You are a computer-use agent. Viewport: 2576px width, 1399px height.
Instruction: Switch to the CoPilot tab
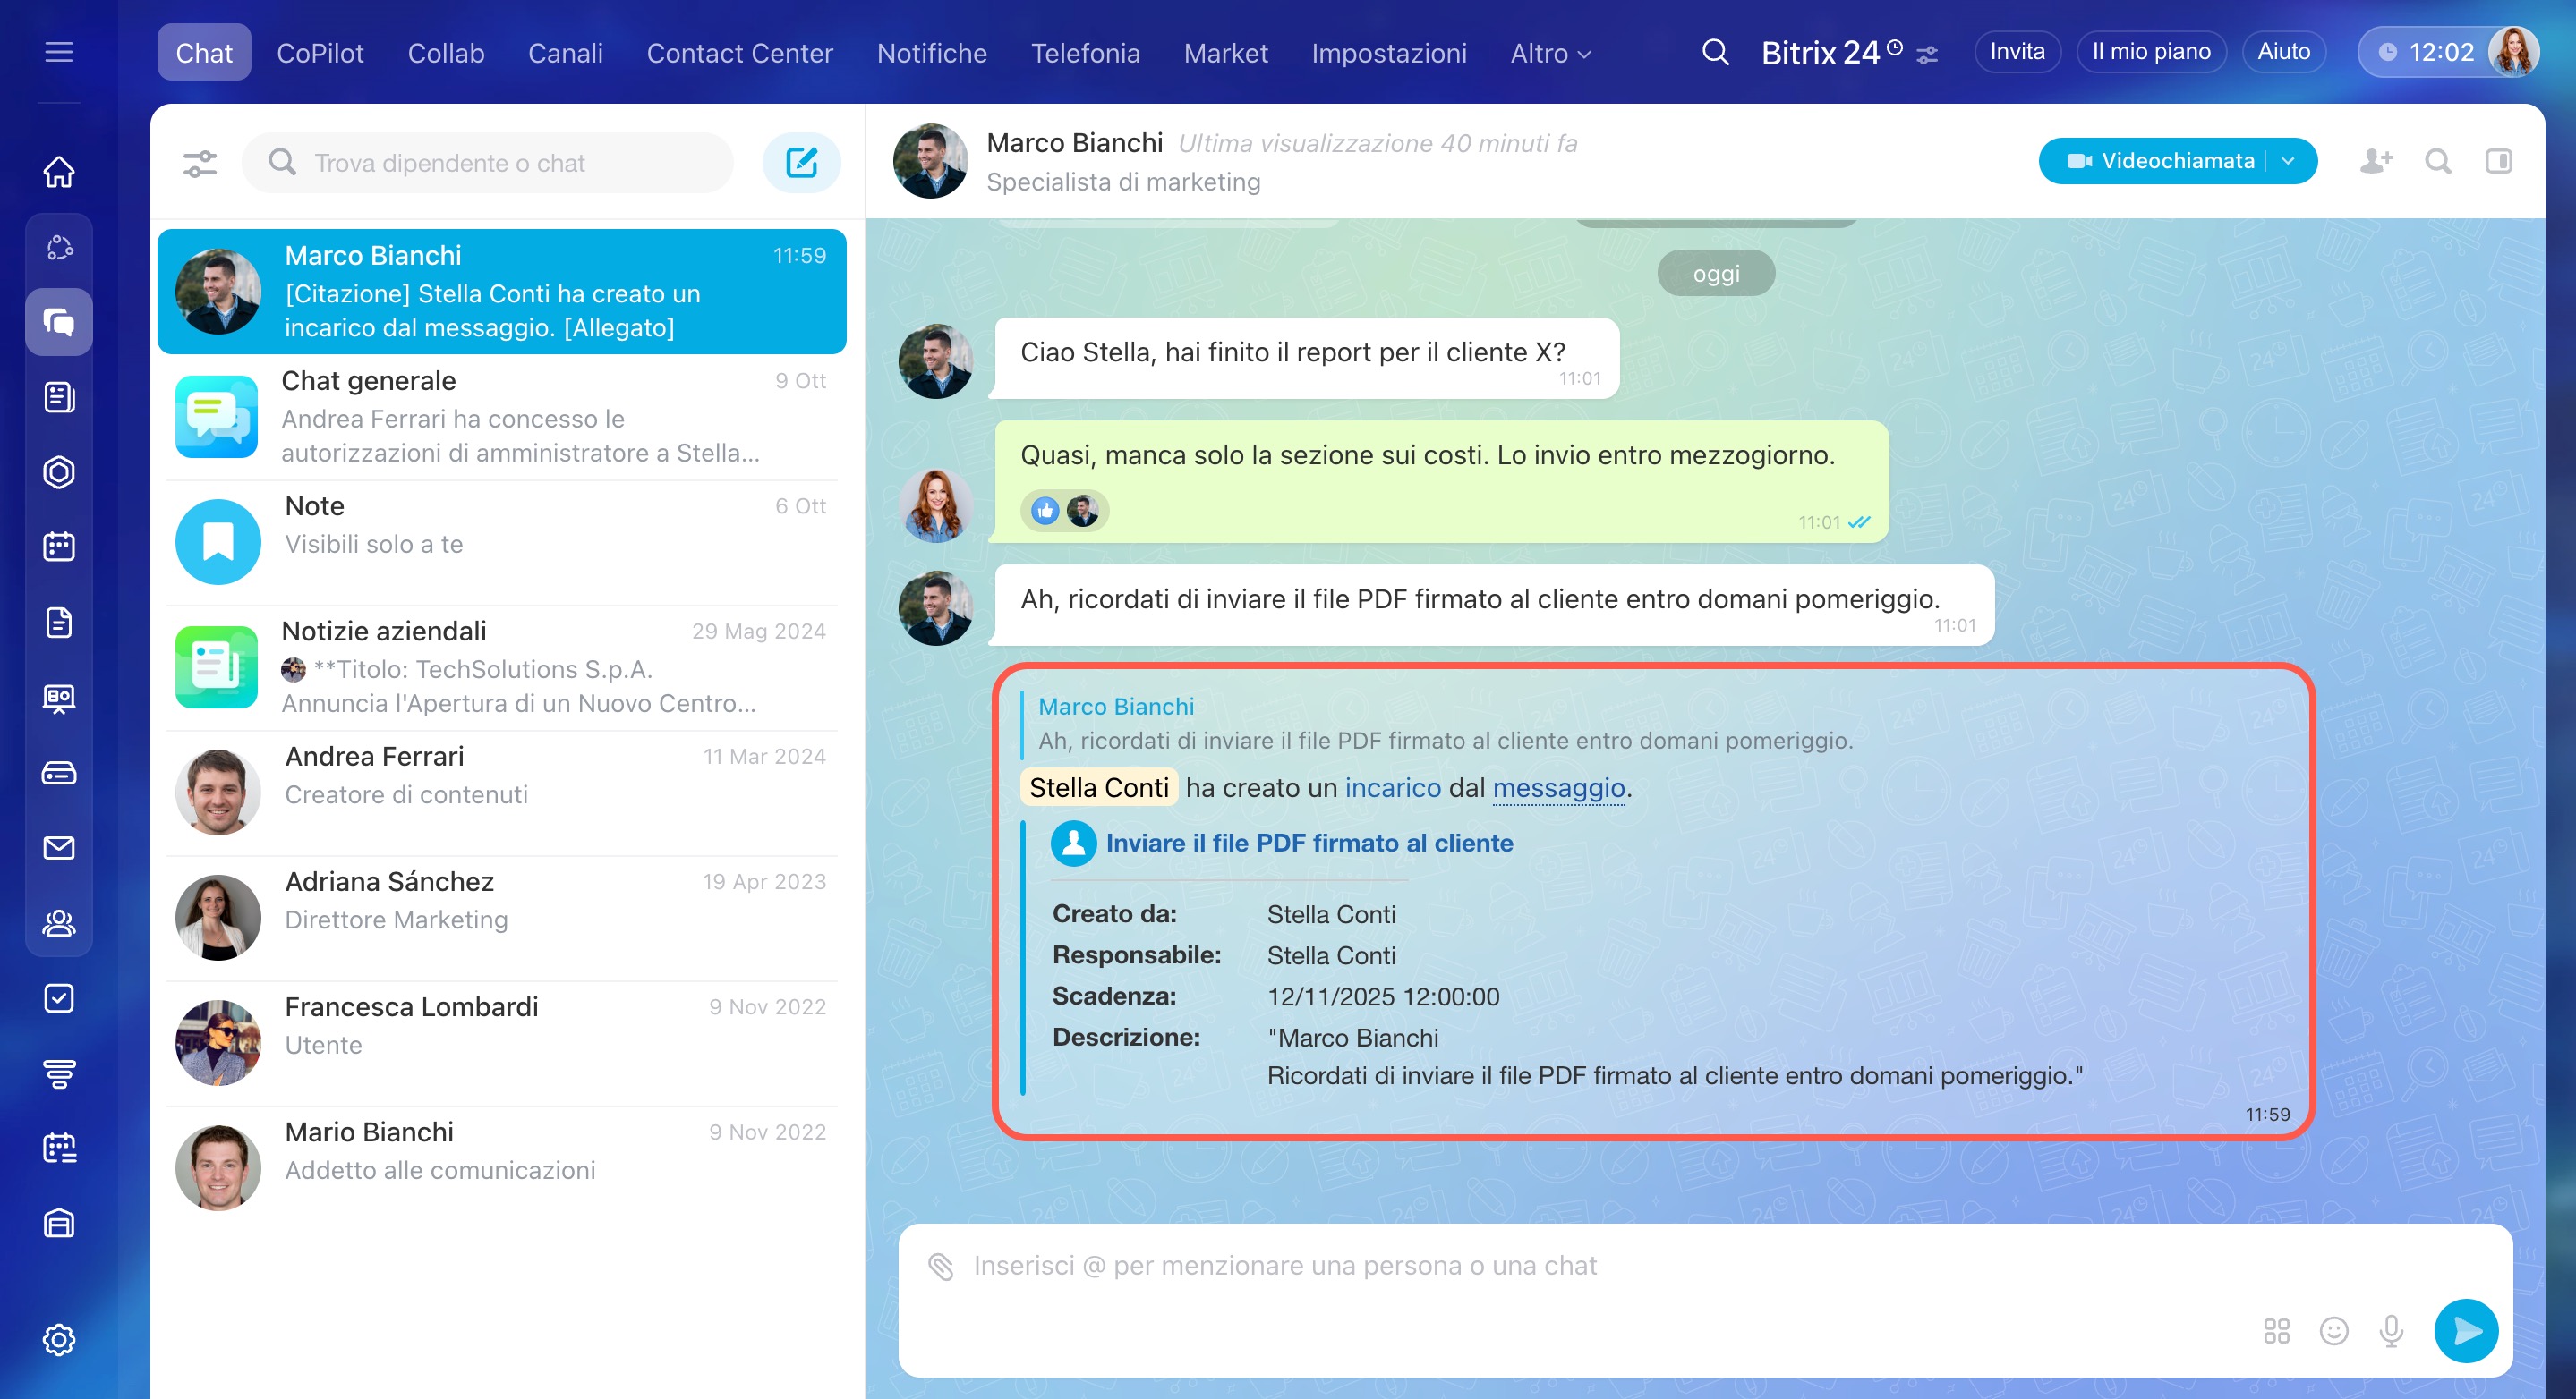pos(320,53)
